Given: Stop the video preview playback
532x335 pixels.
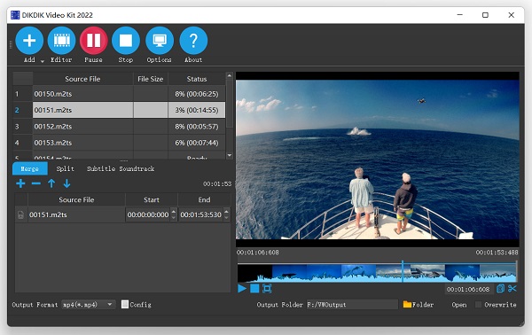Looking at the screenshot, I should [x=254, y=289].
